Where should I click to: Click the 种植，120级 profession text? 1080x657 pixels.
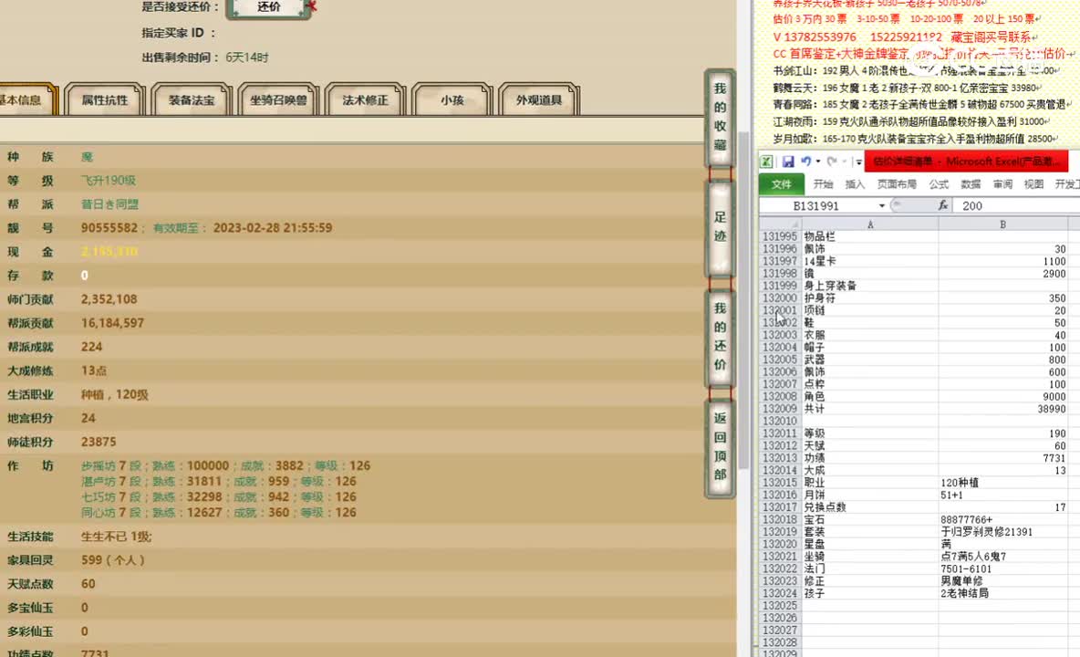click(x=114, y=394)
